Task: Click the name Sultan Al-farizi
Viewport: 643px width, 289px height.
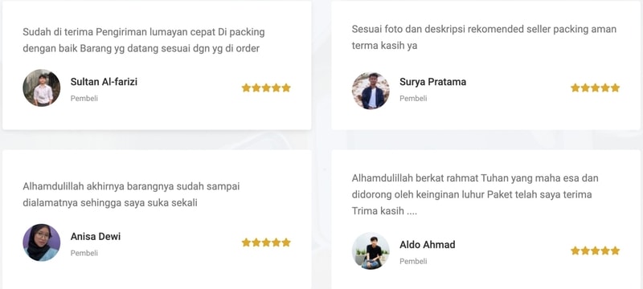Action: point(104,81)
